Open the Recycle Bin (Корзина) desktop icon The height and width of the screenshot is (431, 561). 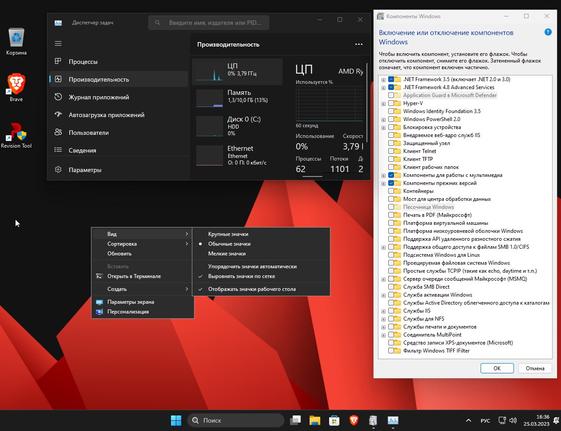point(16,41)
